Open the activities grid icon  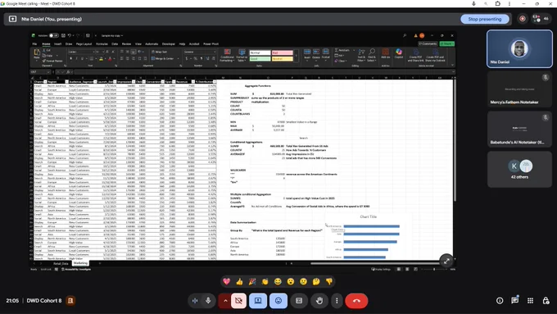coord(530,301)
